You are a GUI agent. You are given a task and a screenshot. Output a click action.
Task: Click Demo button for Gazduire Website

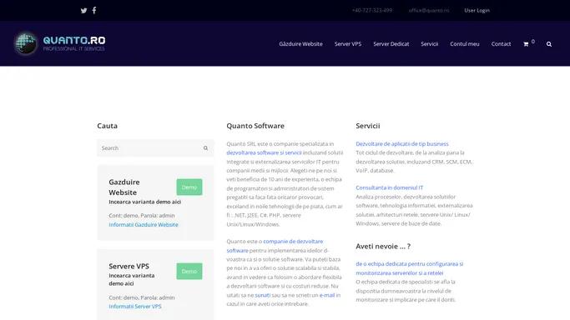189,187
